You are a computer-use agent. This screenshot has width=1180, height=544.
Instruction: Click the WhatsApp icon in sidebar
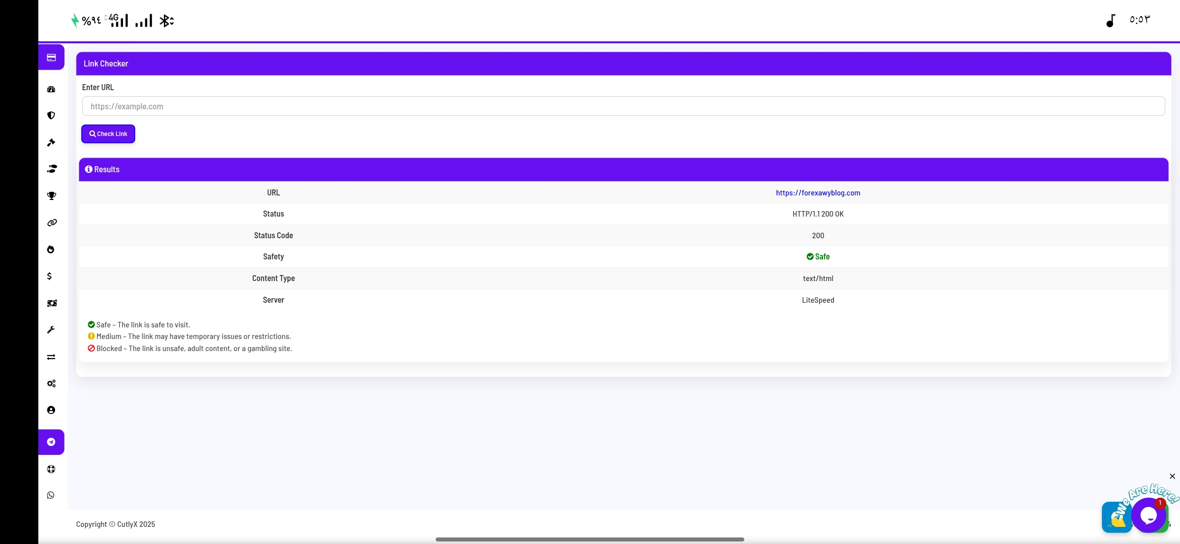pyautogui.click(x=51, y=495)
